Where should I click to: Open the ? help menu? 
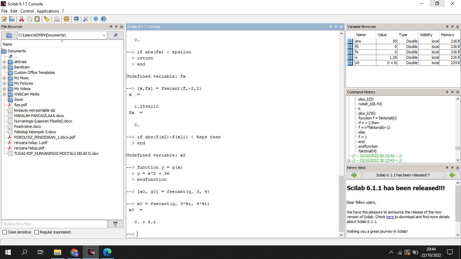63,11
